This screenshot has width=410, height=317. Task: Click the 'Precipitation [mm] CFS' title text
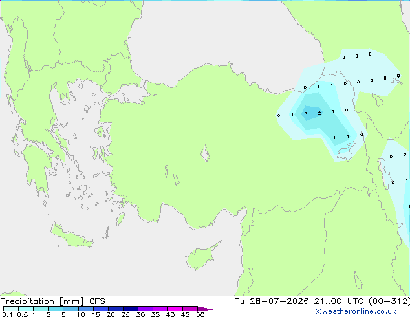[x=52, y=301]
